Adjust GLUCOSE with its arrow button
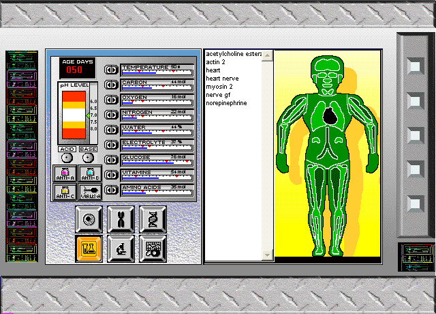Viewport: 436px width, 314px height. tap(111, 160)
